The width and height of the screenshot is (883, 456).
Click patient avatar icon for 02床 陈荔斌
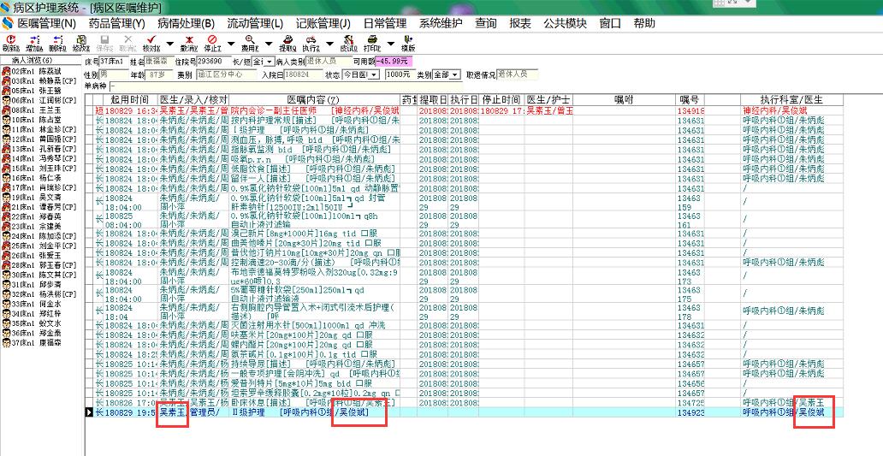click(6, 72)
